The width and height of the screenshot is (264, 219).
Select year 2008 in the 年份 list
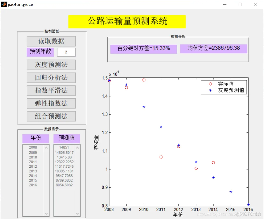[x=33, y=147]
